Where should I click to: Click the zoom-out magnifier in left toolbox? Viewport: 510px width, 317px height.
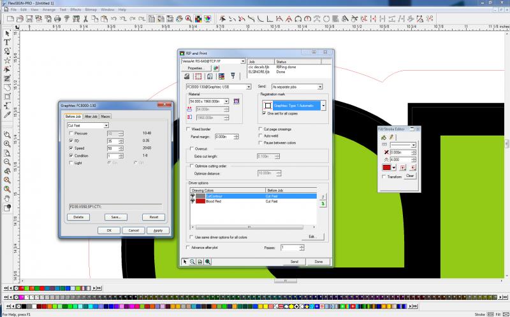(x=7, y=162)
